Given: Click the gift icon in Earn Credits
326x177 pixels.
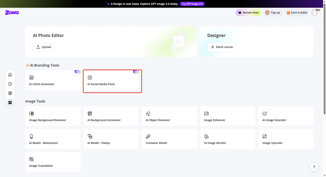Looking at the screenshot, I should [288, 13].
